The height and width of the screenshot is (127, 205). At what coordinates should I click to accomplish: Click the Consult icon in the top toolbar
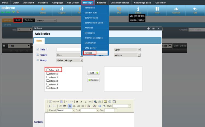tap(176, 9)
